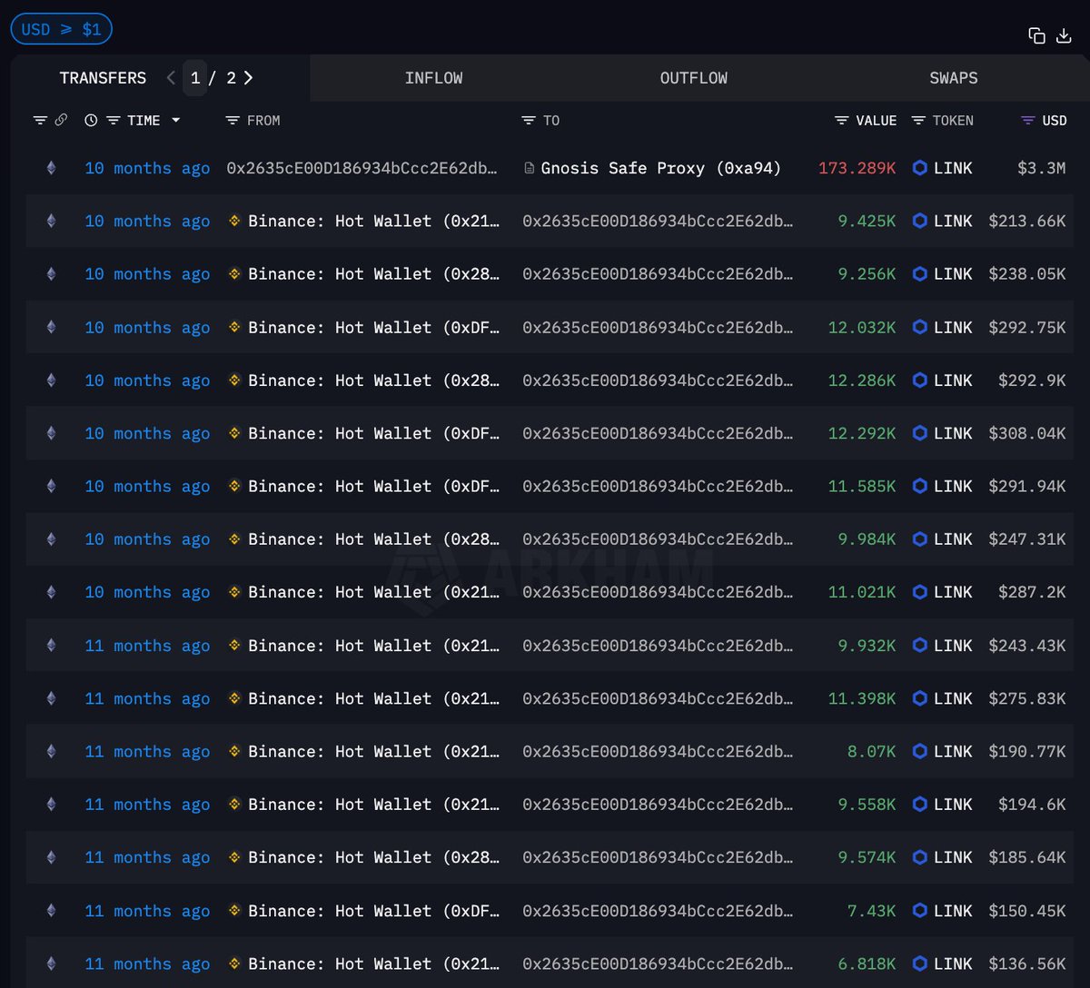1090x988 pixels.
Task: Click LINK token icon on $287.2K row
Action: 919,592
